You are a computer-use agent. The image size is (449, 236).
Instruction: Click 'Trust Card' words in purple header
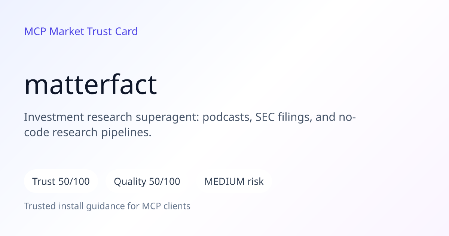(x=113, y=31)
